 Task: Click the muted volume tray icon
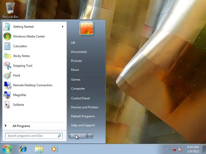pos(180,149)
